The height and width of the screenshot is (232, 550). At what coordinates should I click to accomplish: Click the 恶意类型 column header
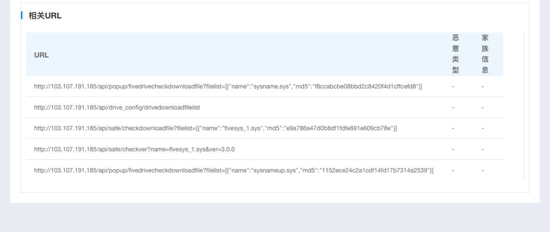pos(455,54)
